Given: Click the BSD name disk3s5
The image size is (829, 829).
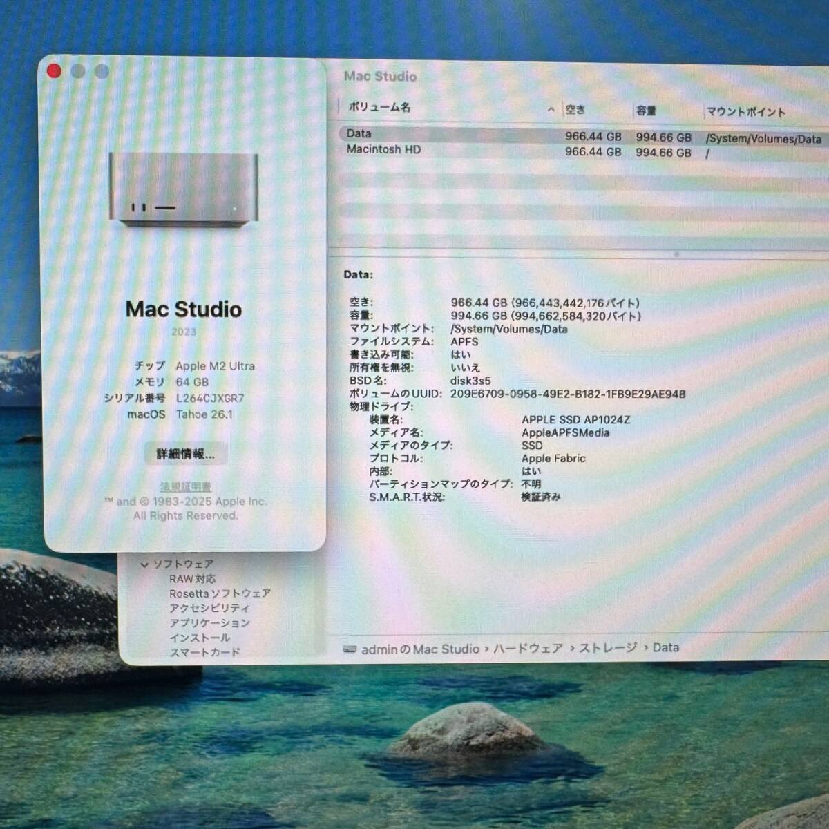Looking at the screenshot, I should click(470, 381).
